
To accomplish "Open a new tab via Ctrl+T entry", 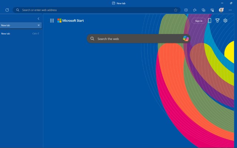I will pyautogui.click(x=21, y=34).
